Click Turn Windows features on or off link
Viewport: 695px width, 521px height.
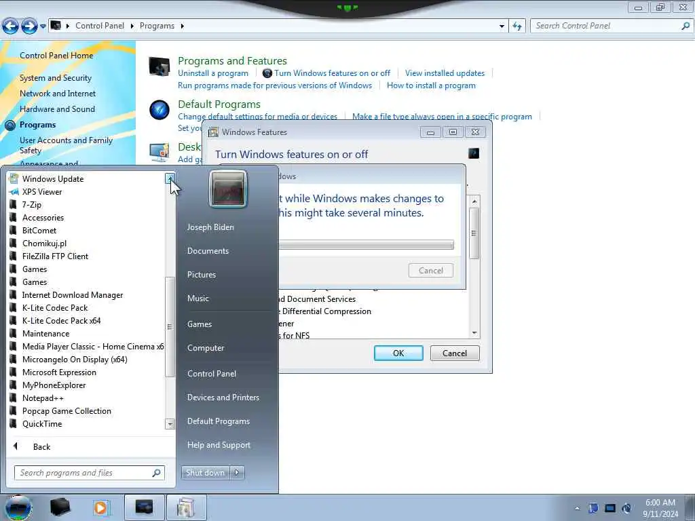pyautogui.click(x=332, y=73)
